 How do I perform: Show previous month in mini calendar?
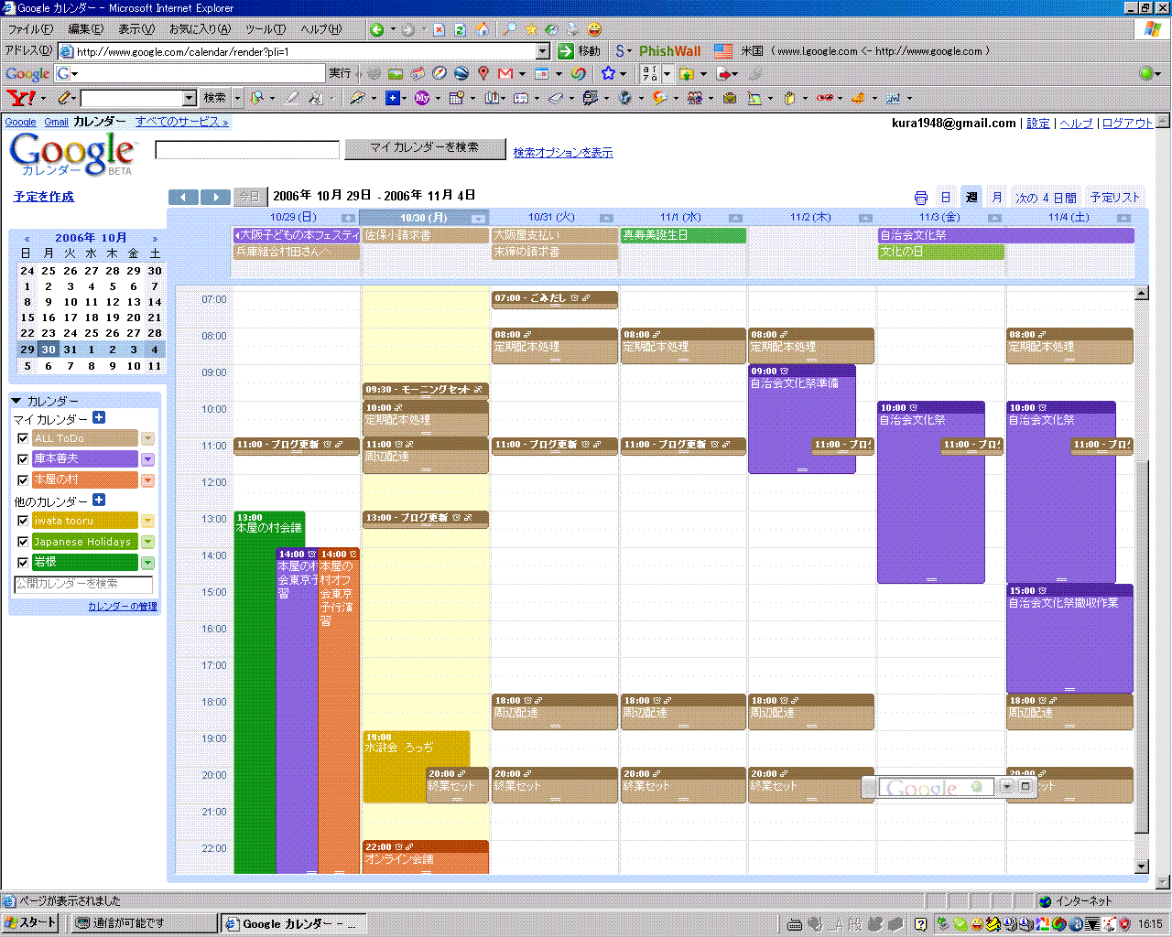coord(27,238)
